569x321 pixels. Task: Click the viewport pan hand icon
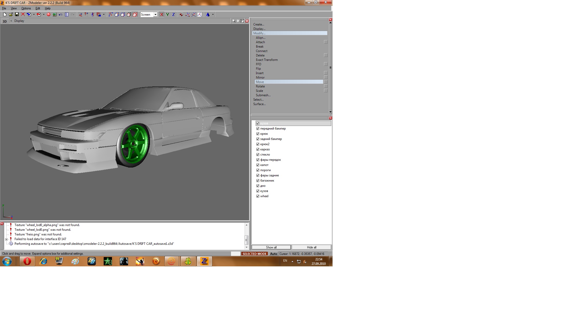[x=238, y=21]
